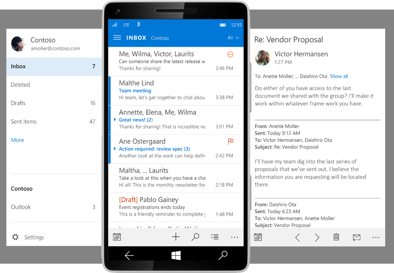Delete the Vendor Proposal email via trash icon

pos(336,237)
